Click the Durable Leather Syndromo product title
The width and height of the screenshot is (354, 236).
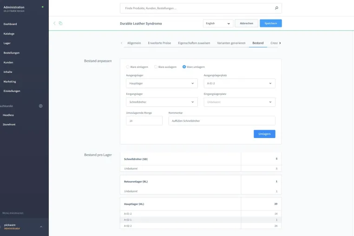[x=141, y=24]
